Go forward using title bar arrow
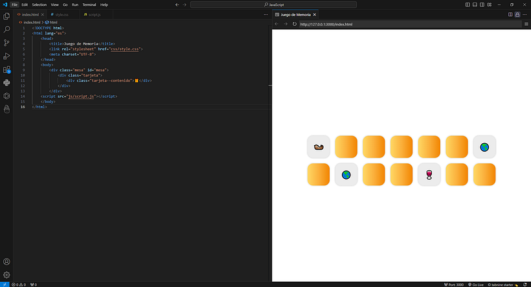 (185, 5)
